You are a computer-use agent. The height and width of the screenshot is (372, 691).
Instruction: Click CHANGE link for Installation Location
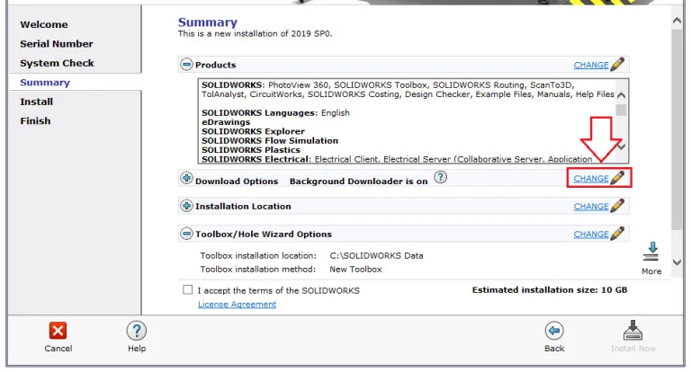coord(591,207)
